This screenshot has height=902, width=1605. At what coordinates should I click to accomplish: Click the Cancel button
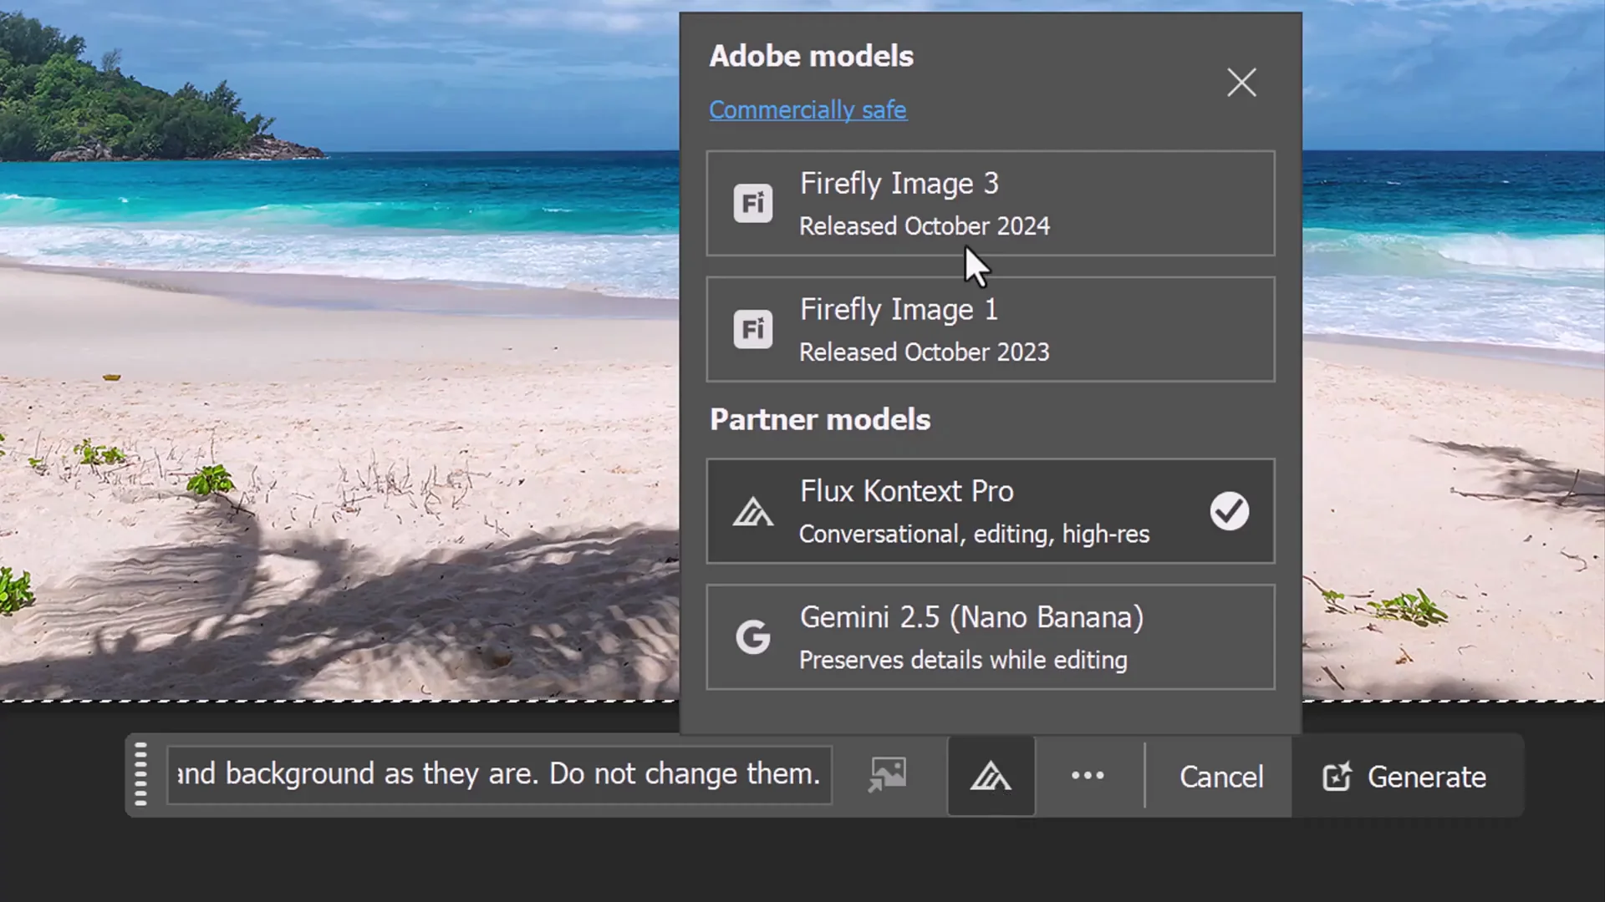[x=1220, y=776]
